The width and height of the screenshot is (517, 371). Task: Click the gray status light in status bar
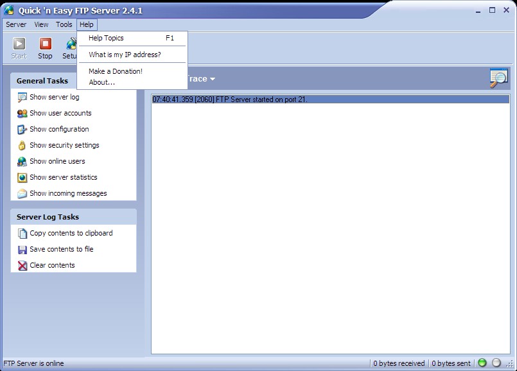[496, 363]
